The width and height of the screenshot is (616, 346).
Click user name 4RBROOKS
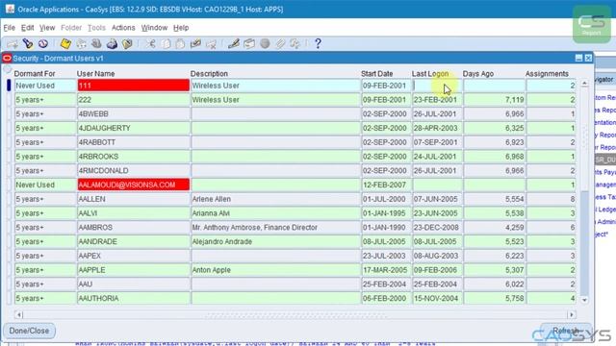(133, 157)
